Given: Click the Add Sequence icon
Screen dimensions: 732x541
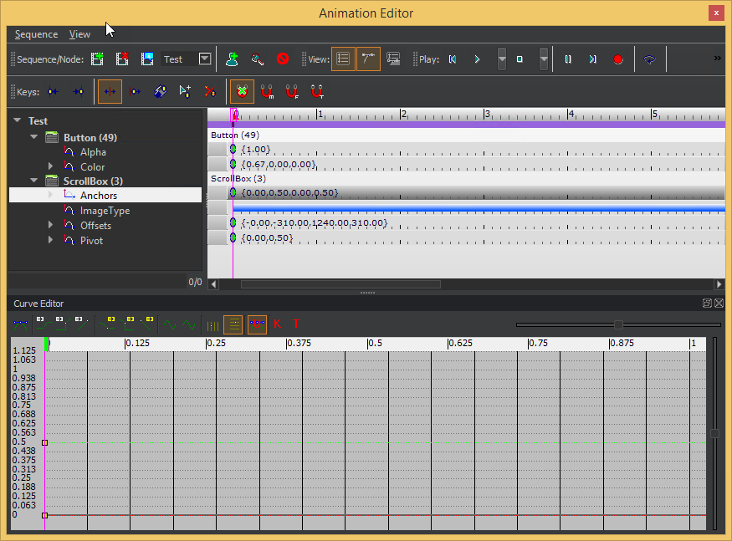Looking at the screenshot, I should point(98,59).
